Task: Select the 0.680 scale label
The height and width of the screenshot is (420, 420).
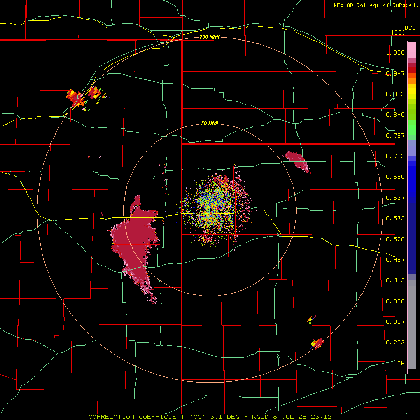Action: pos(395,177)
